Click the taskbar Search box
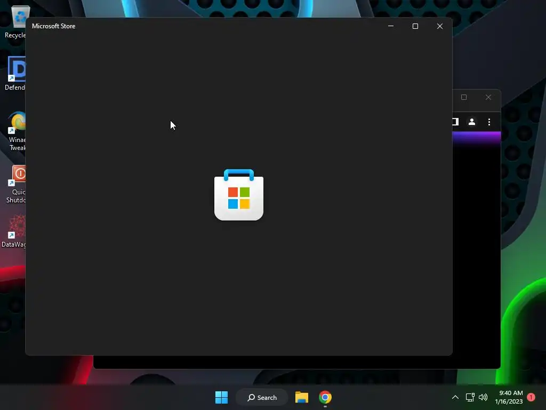Viewport: 546px width, 410px height. pyautogui.click(x=262, y=397)
